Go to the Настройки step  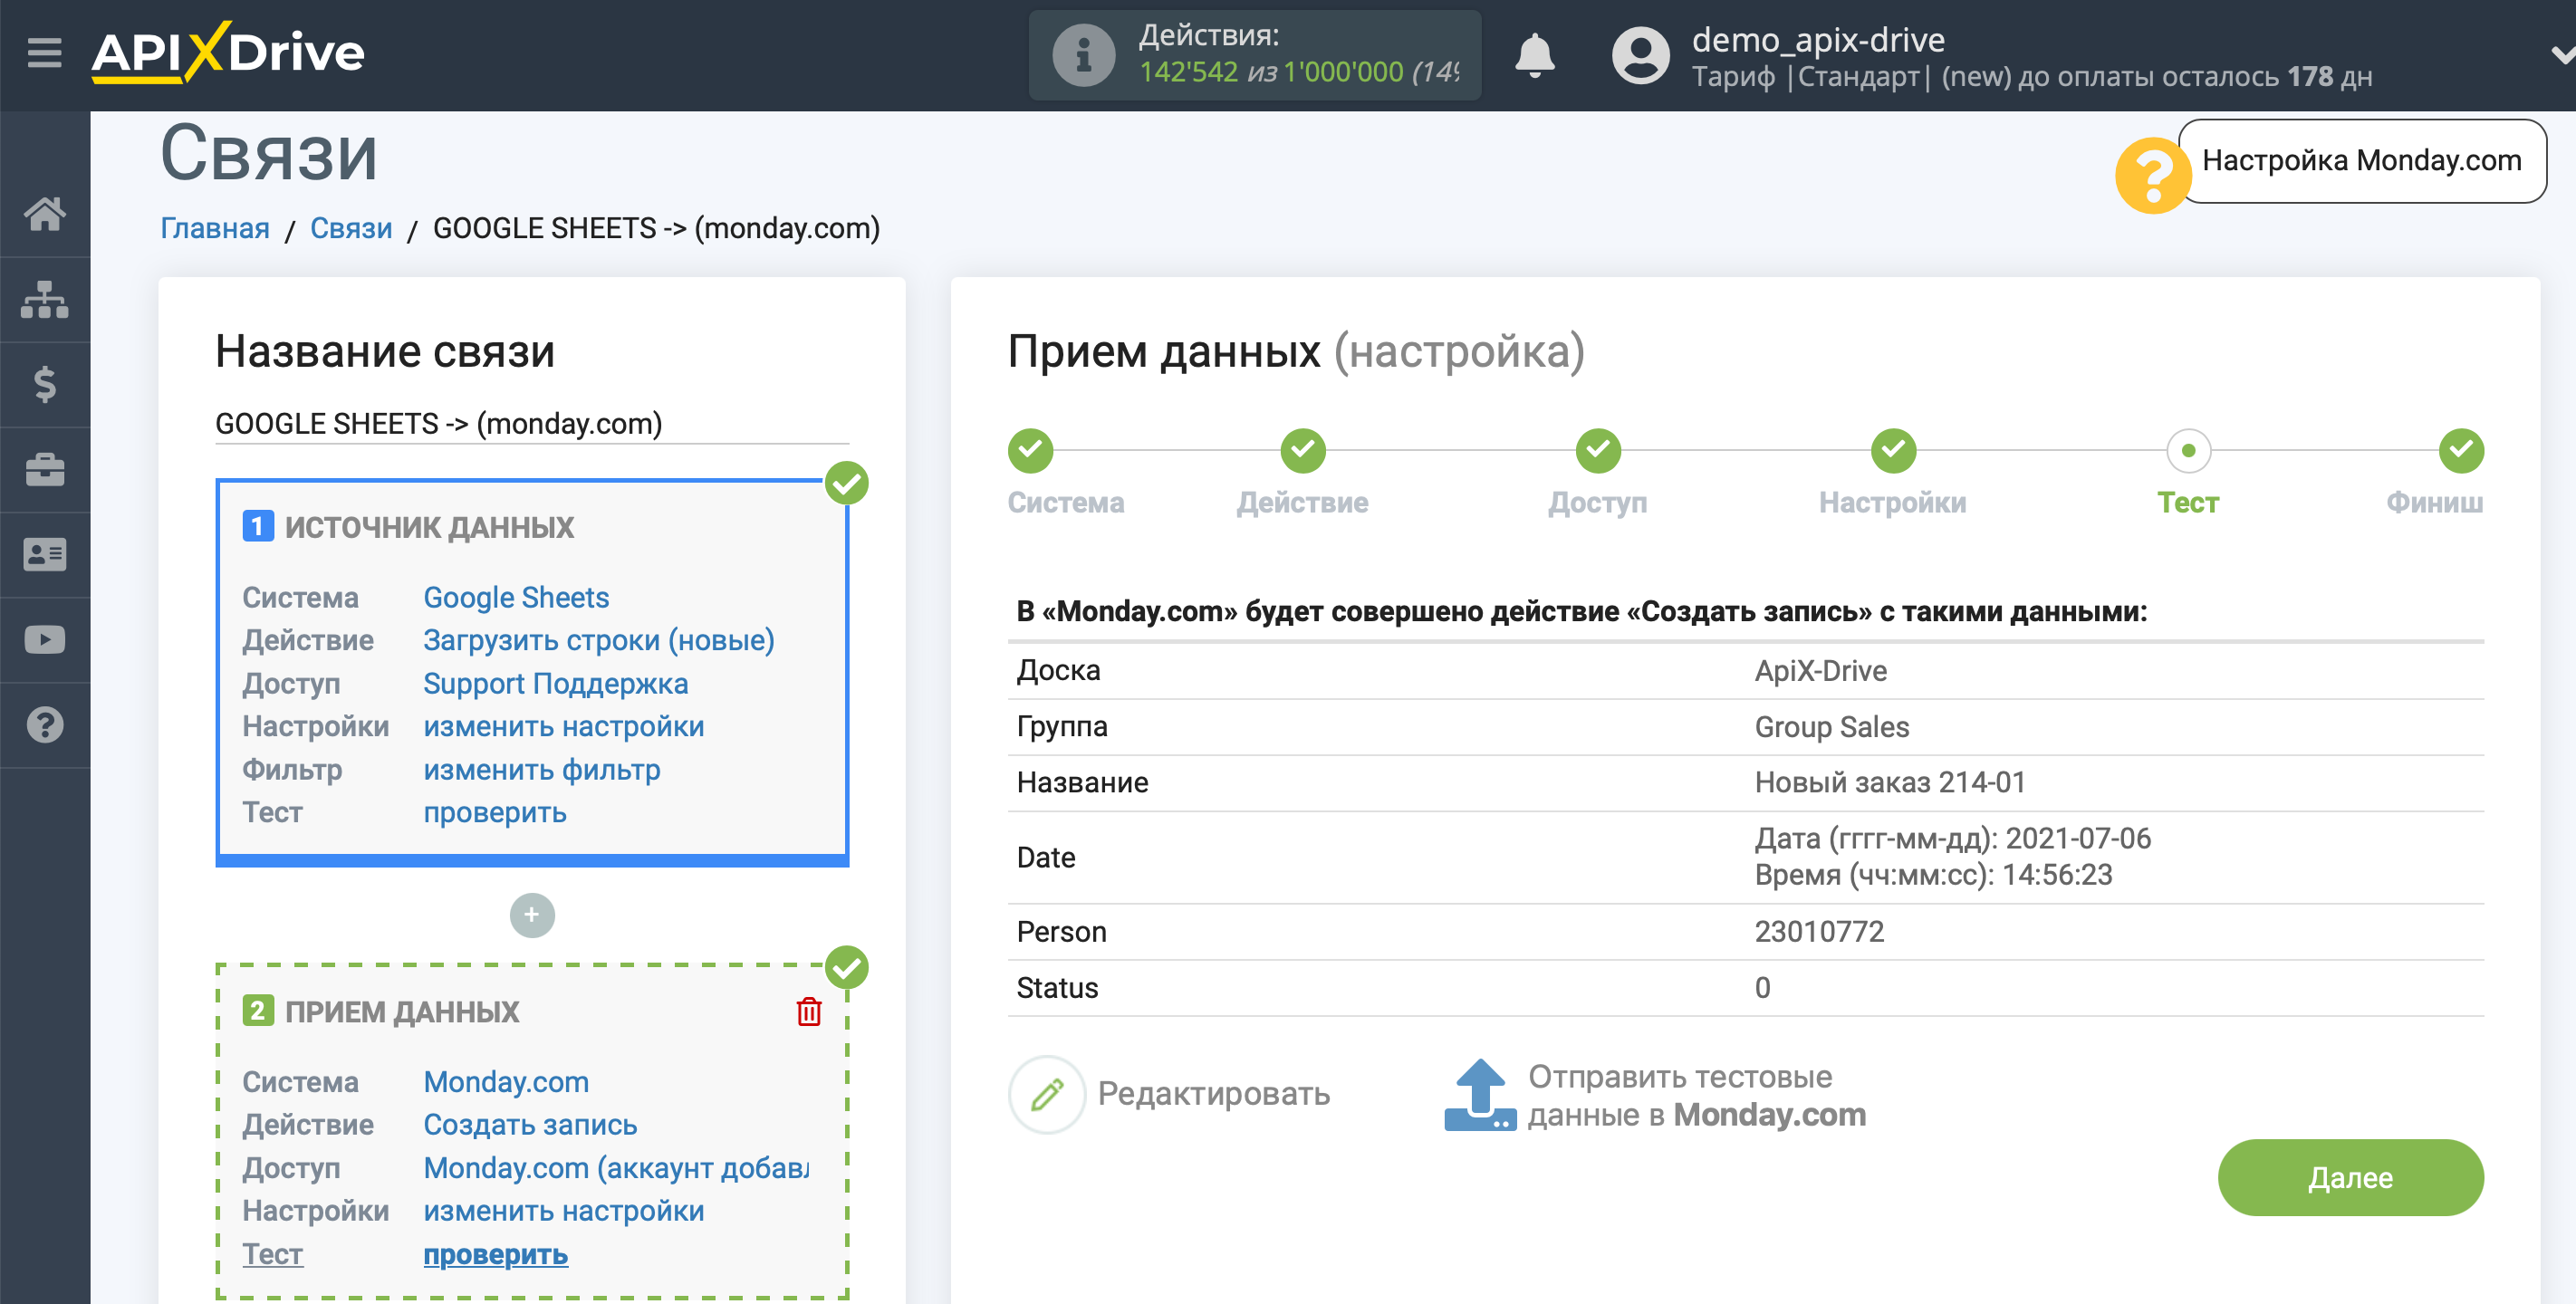click(1893, 450)
